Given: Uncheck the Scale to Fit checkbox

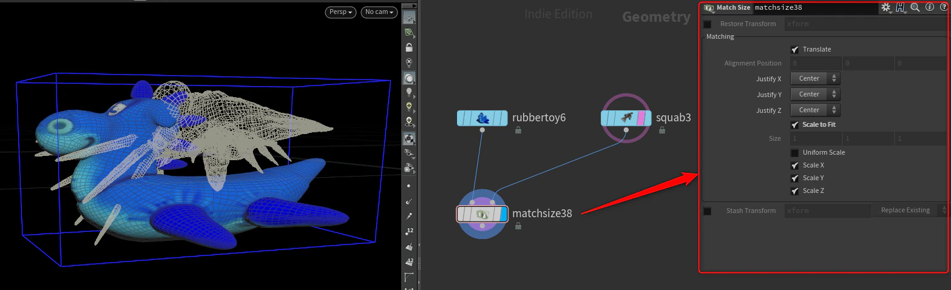Looking at the screenshot, I should [x=795, y=125].
